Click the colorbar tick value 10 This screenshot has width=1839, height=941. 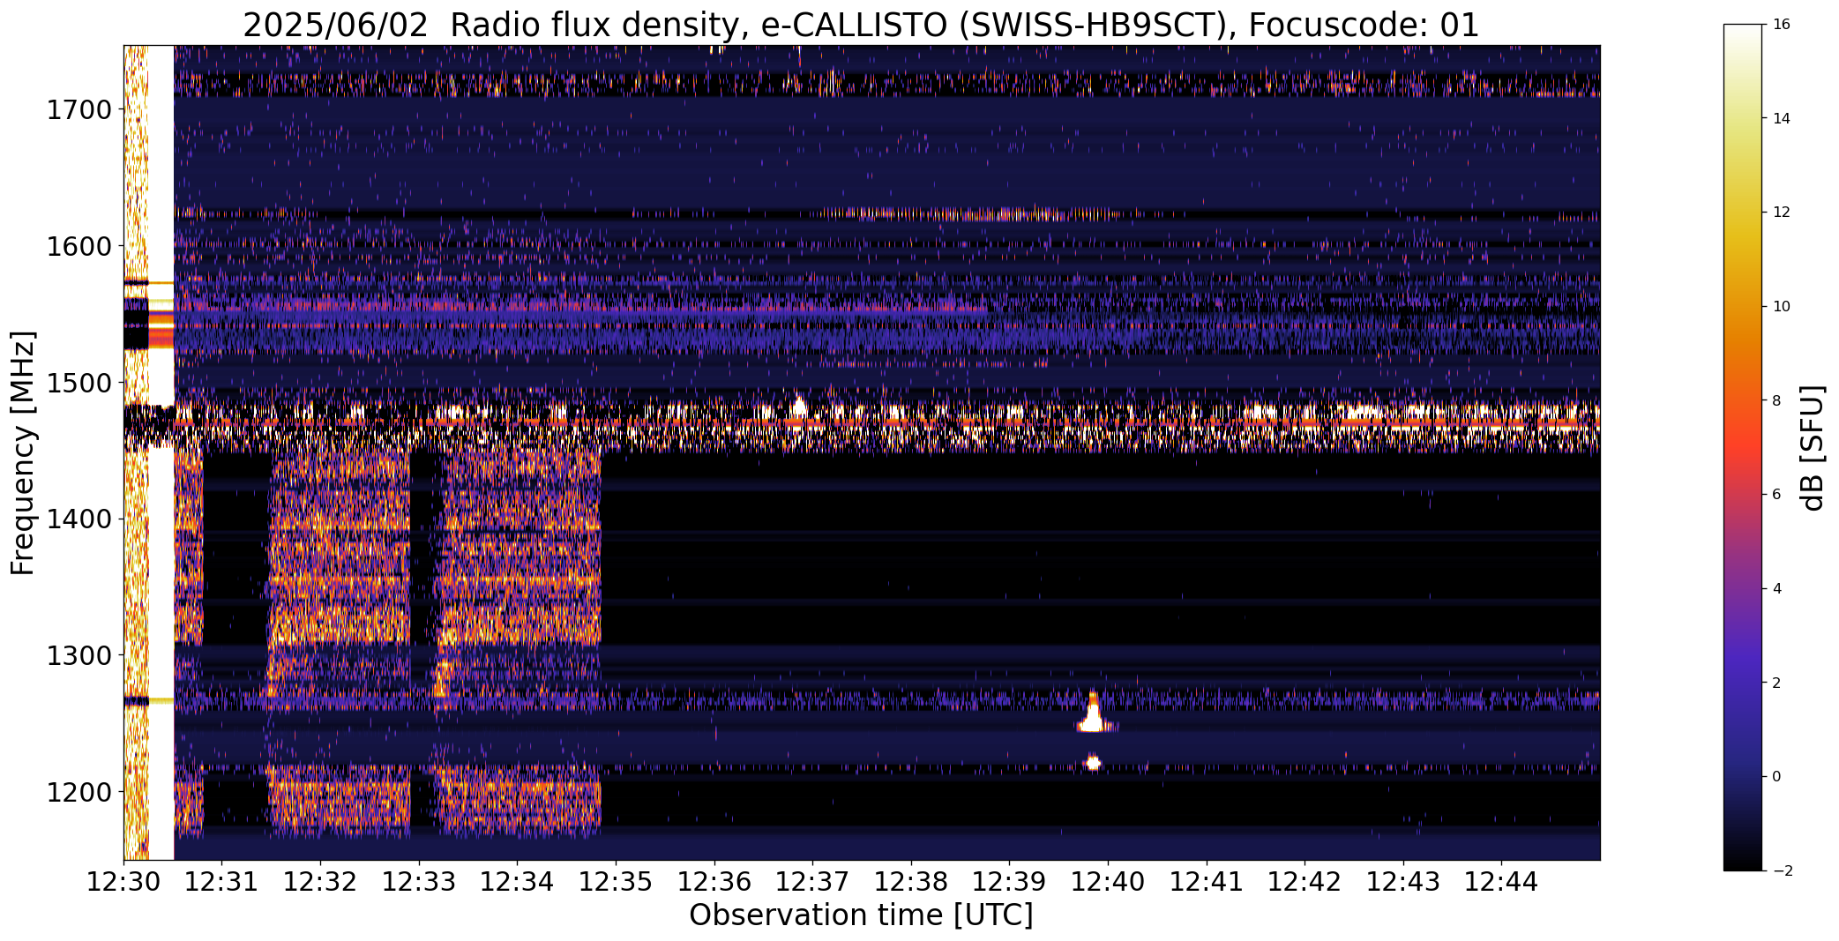coord(1781,307)
